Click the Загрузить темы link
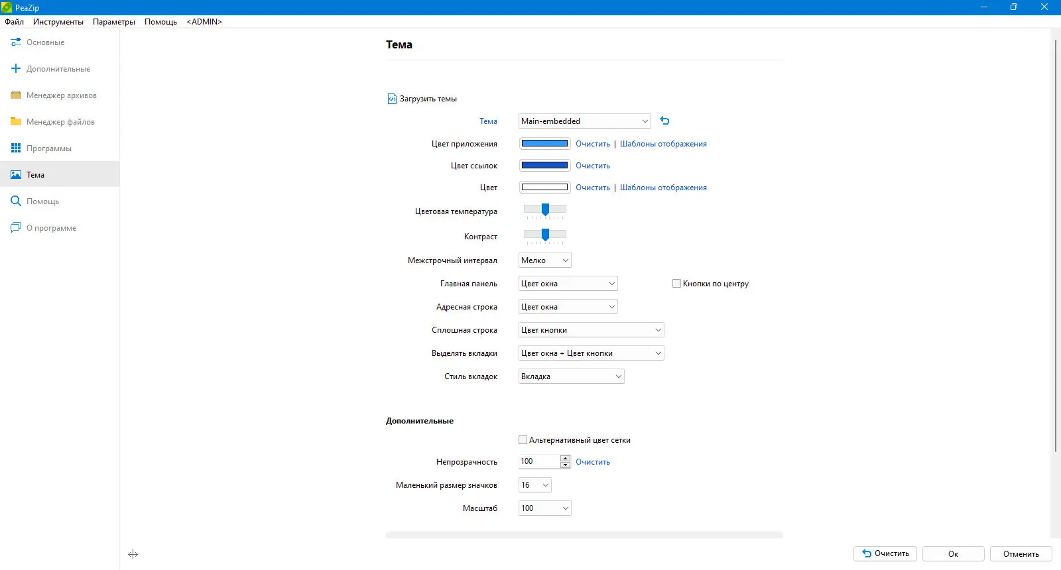 click(428, 99)
